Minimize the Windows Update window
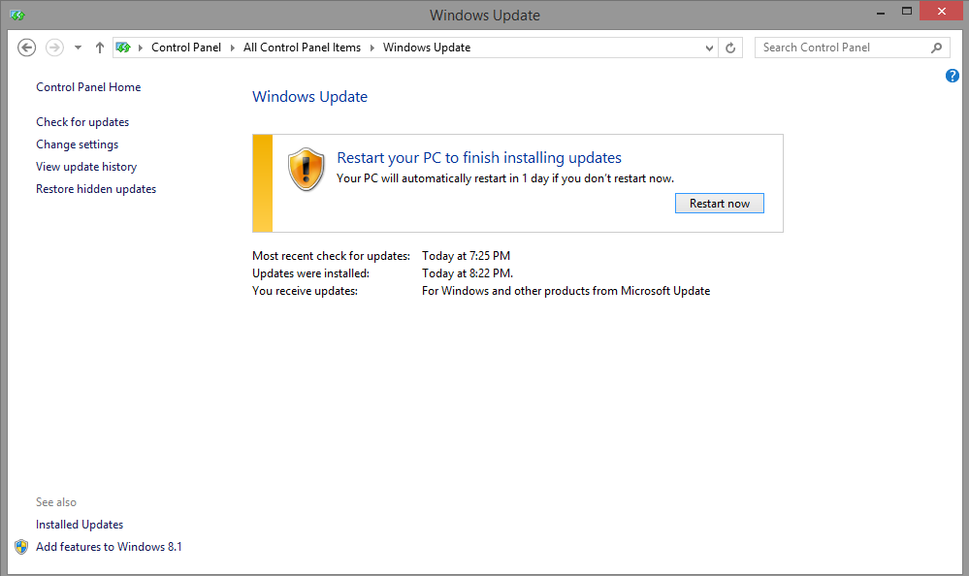Image resolution: width=969 pixels, height=576 pixels. point(881,12)
